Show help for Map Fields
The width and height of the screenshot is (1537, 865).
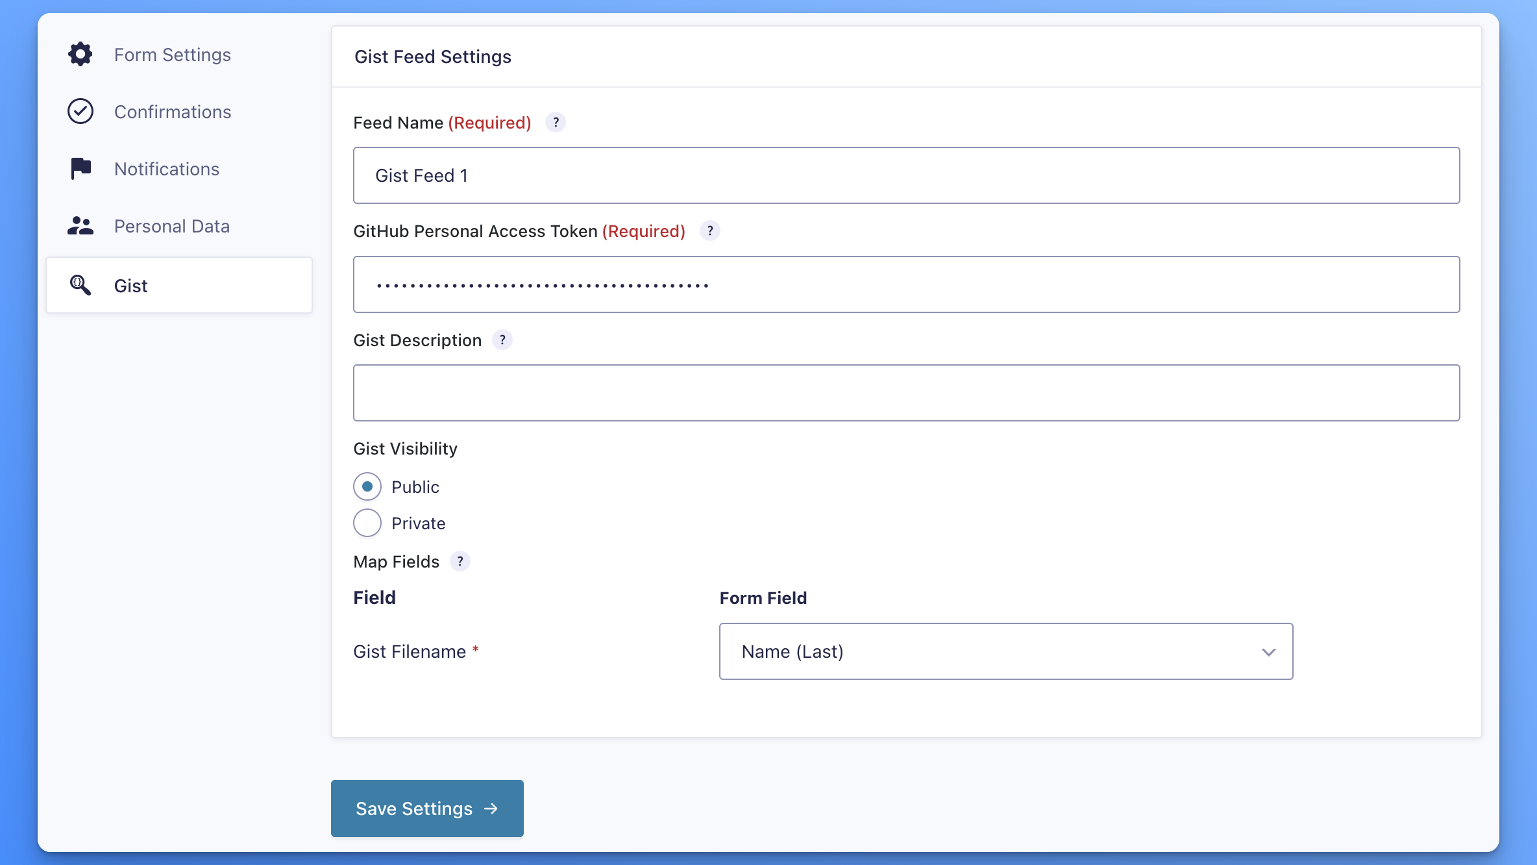coord(460,561)
